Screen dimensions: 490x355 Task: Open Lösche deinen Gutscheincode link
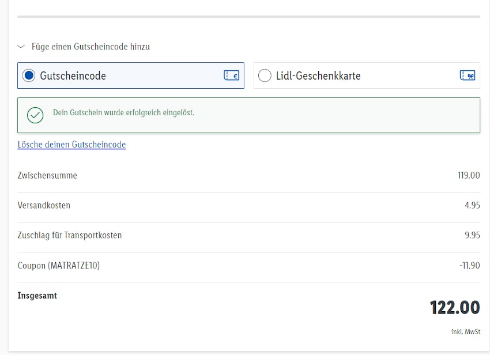(71, 145)
